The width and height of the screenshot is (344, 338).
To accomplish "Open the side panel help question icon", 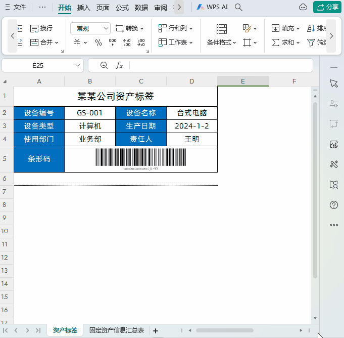I will (x=334, y=205).
